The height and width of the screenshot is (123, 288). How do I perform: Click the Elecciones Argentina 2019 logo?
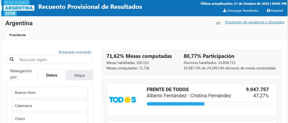18,8
